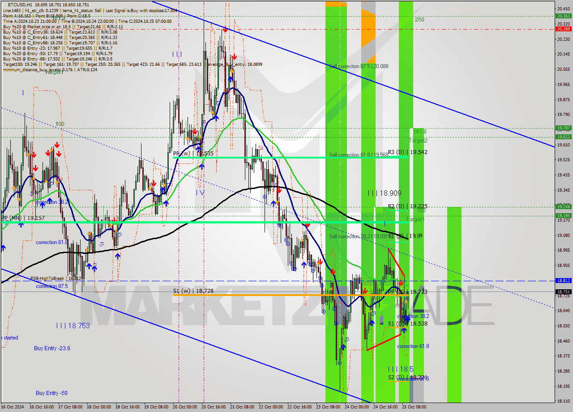Click the 18.460 price axis value
Viewport: 573px width, 412px height.
pos(563,341)
